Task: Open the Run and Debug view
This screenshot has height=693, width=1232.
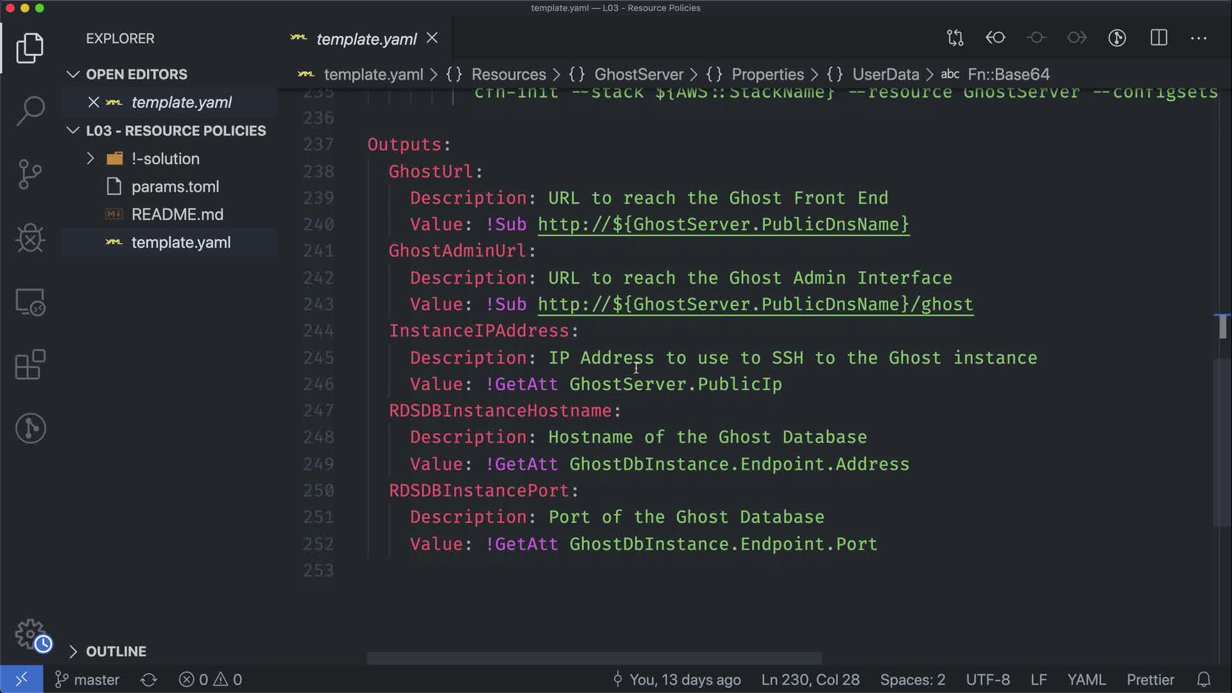Action: [30, 238]
